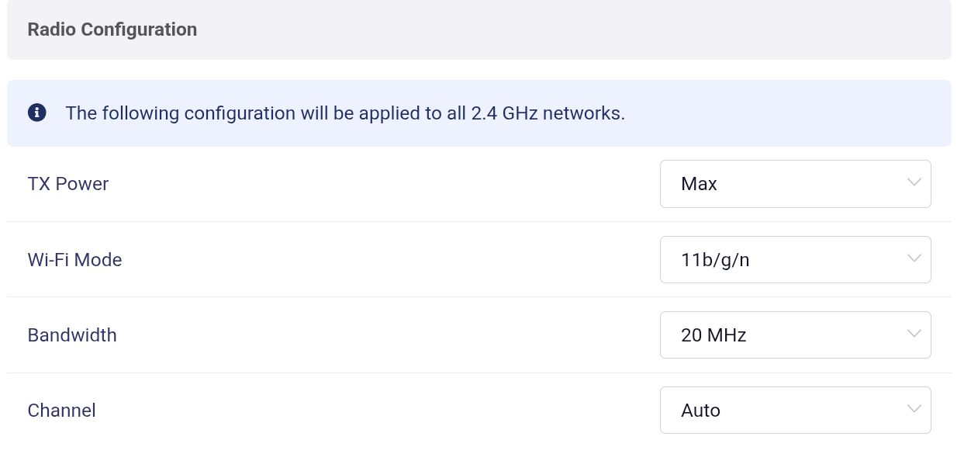This screenshot has height=454, width=964.
Task: Click the Bandwidth label text
Action: (72, 334)
